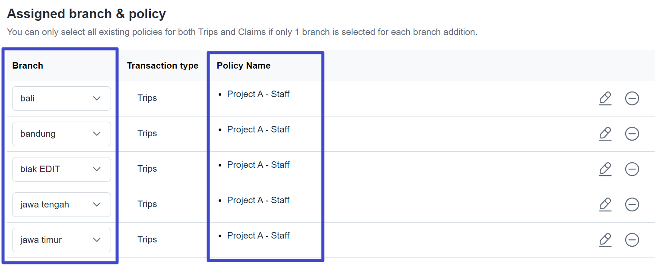Expand the bandung branch dropdown

61,134
